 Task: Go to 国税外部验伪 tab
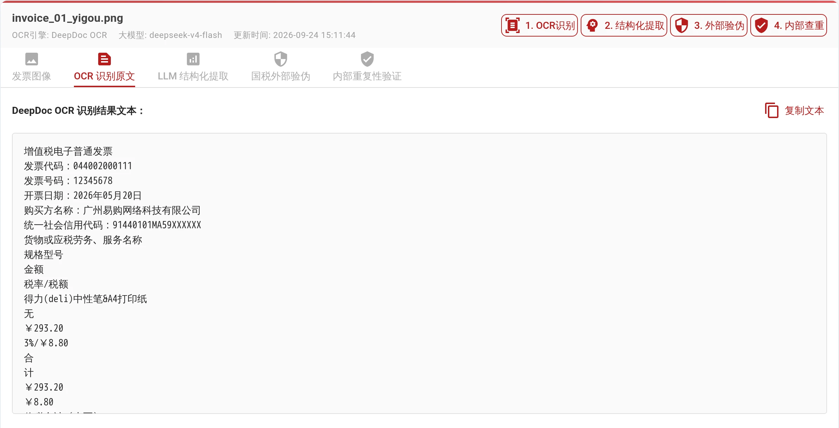click(x=281, y=67)
